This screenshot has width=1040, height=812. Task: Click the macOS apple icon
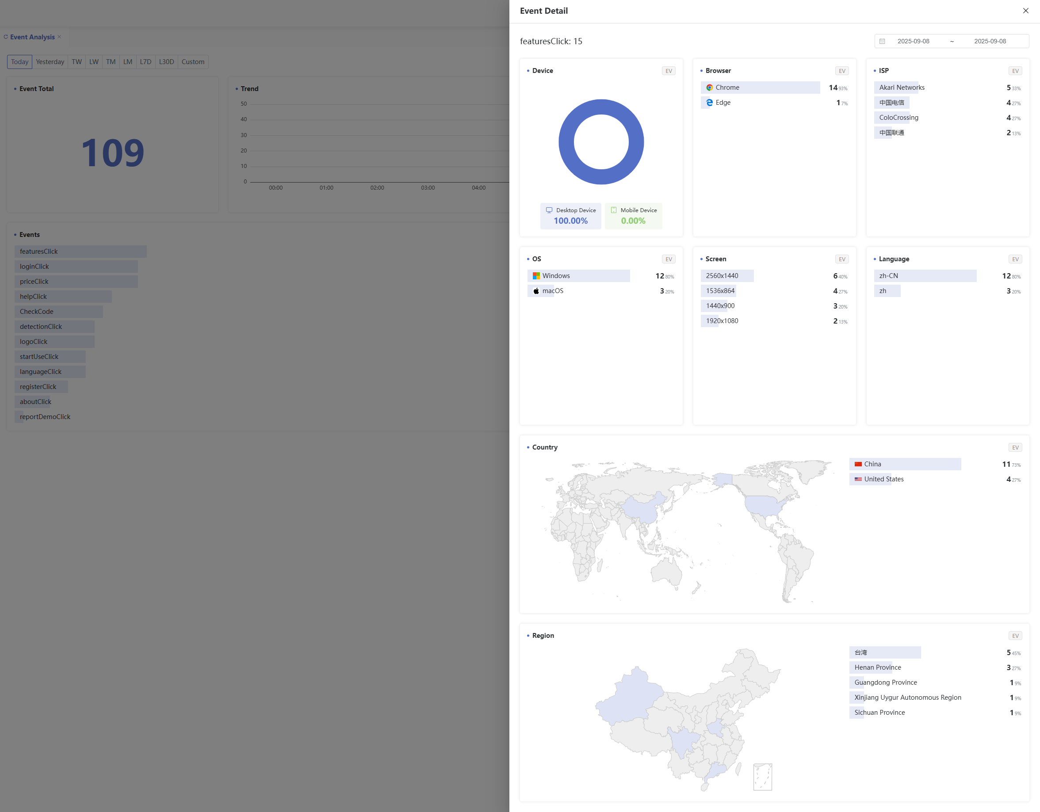coord(536,291)
